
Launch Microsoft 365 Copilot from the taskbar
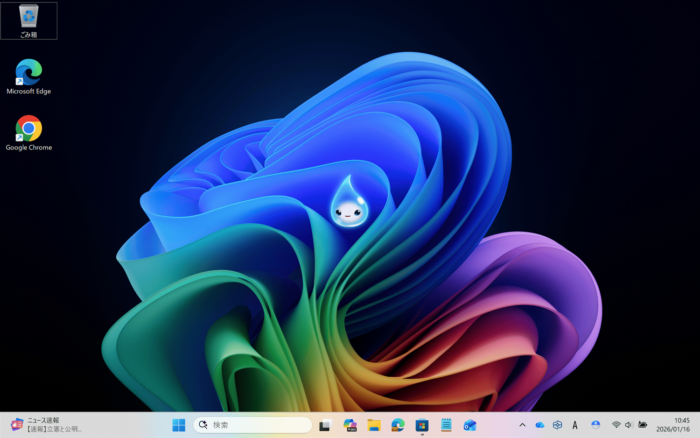click(x=350, y=425)
